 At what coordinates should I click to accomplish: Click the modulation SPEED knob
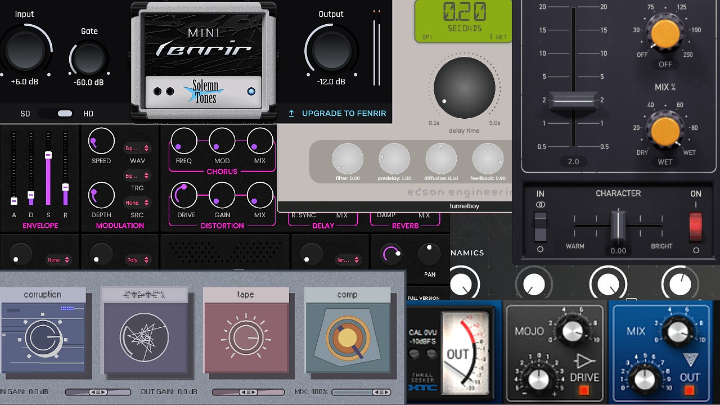click(x=101, y=141)
